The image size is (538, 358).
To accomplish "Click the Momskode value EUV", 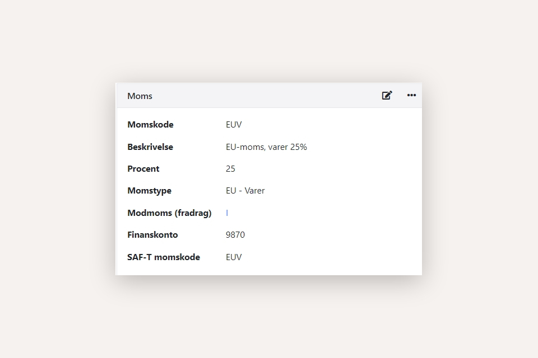I will pos(234,125).
